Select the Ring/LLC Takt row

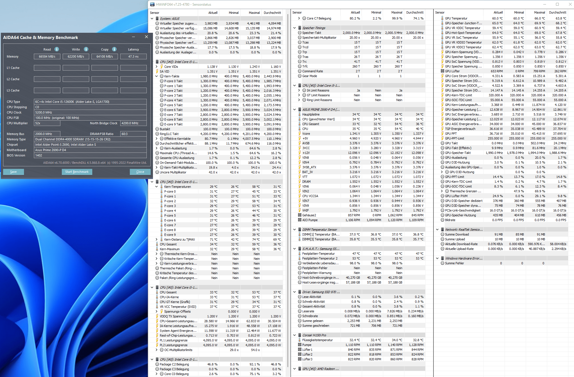pyautogui.click(x=216, y=134)
